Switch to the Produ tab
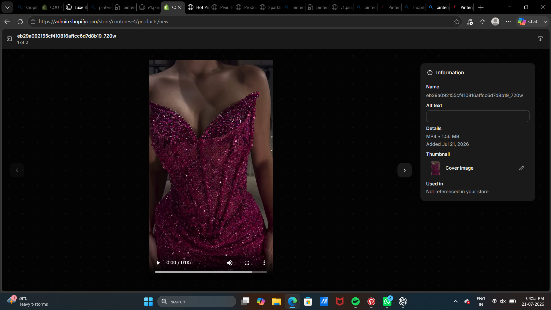 (246, 7)
